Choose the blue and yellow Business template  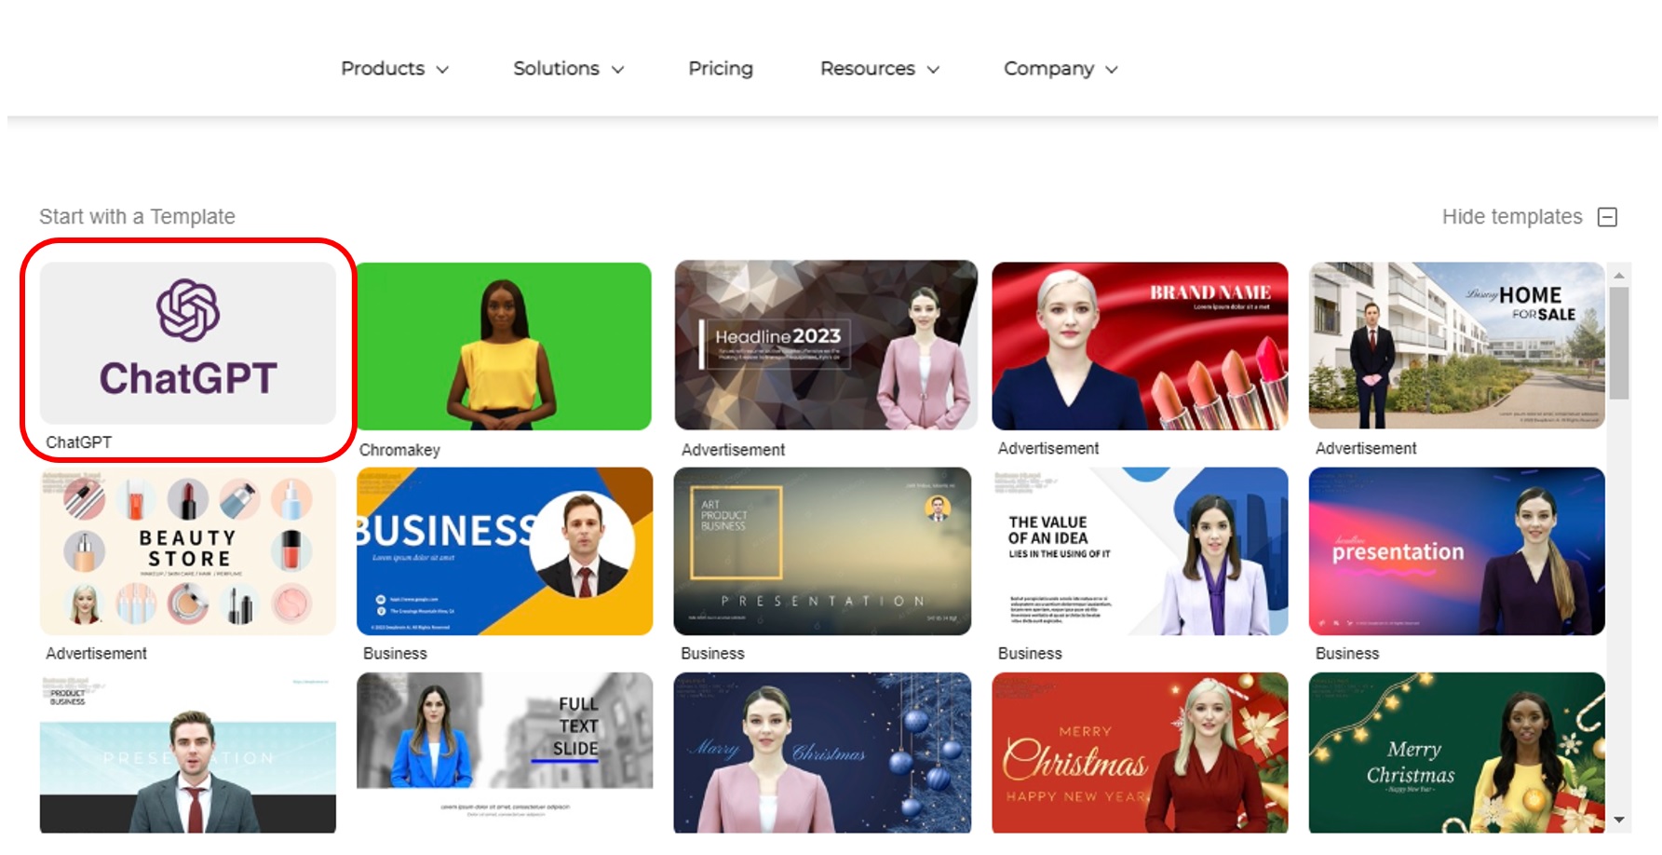tap(505, 551)
